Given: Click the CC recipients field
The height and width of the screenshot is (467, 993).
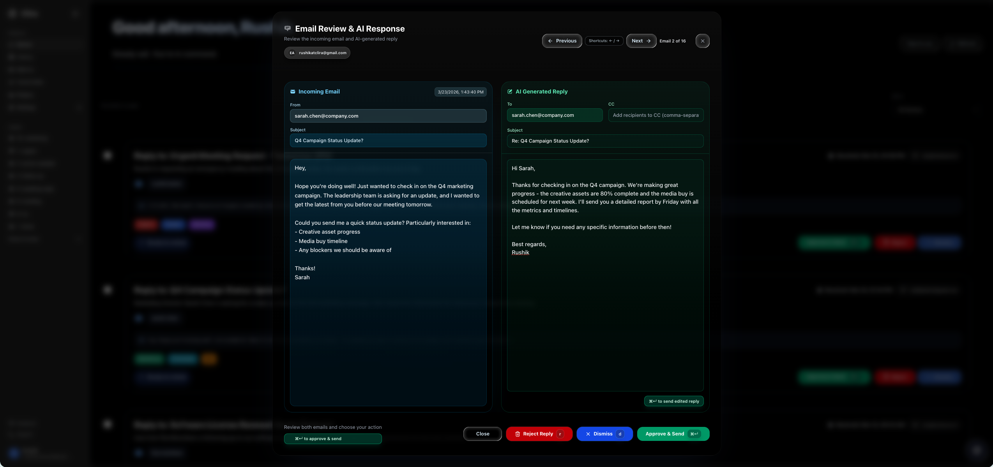Looking at the screenshot, I should (656, 115).
